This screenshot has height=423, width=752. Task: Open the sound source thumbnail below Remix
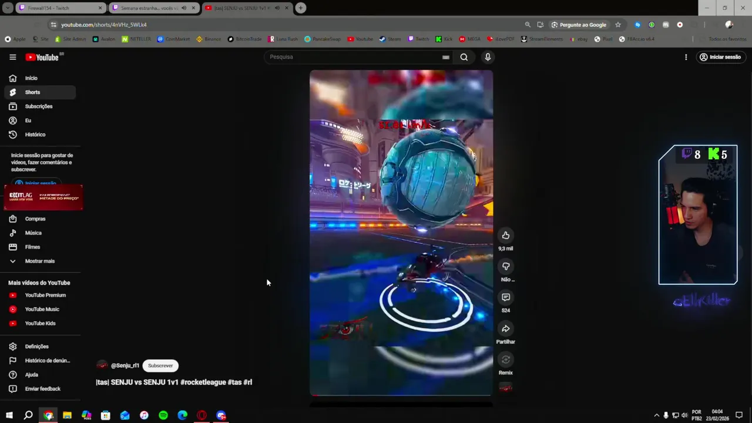point(505,388)
